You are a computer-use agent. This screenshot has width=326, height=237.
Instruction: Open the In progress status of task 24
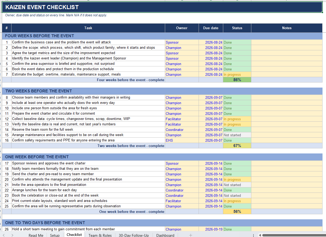(x=237, y=201)
